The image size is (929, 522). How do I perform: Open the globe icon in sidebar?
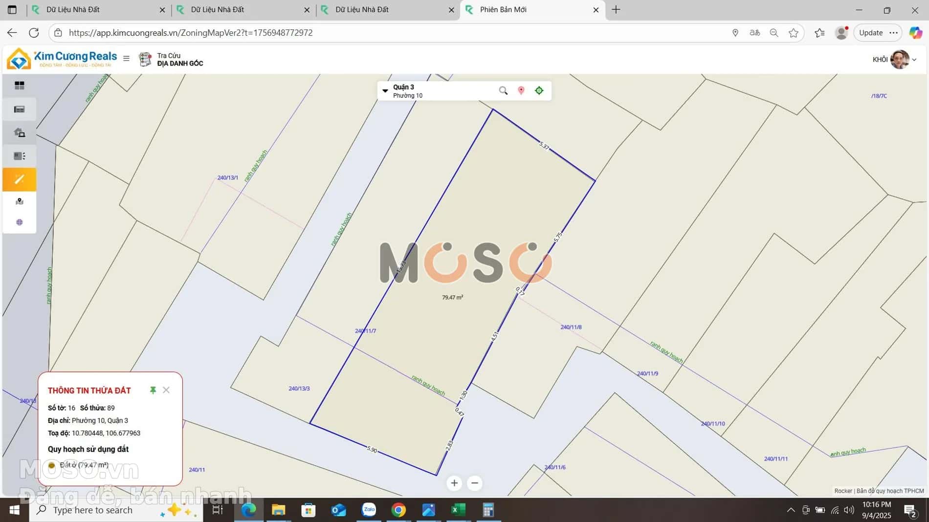(x=20, y=222)
